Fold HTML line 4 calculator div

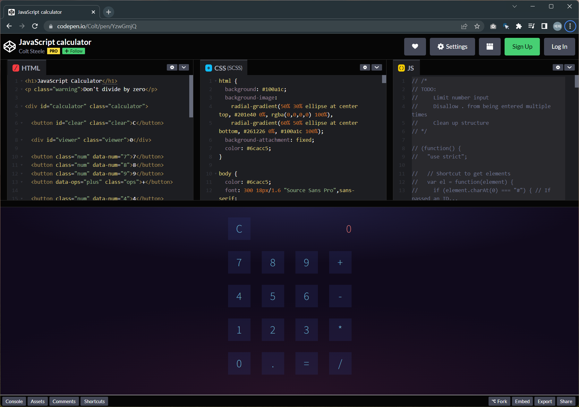coord(21,106)
